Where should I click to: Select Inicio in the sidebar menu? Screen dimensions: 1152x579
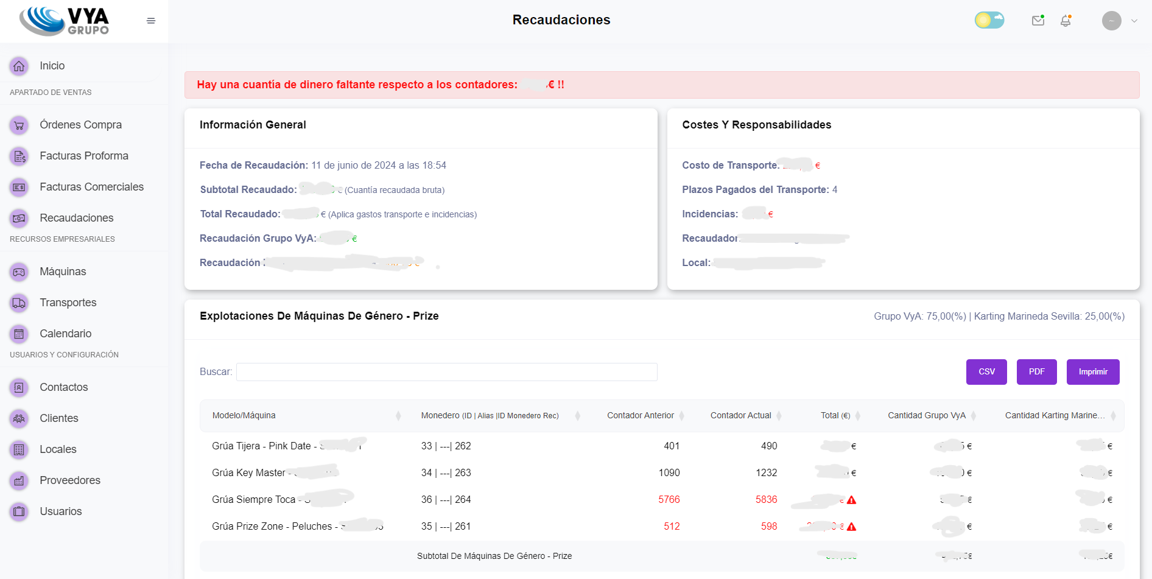pos(52,66)
